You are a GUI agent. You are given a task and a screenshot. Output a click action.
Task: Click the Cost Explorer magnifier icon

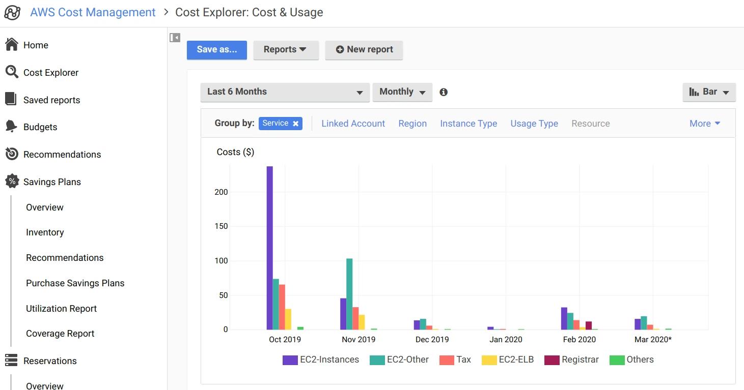point(12,72)
